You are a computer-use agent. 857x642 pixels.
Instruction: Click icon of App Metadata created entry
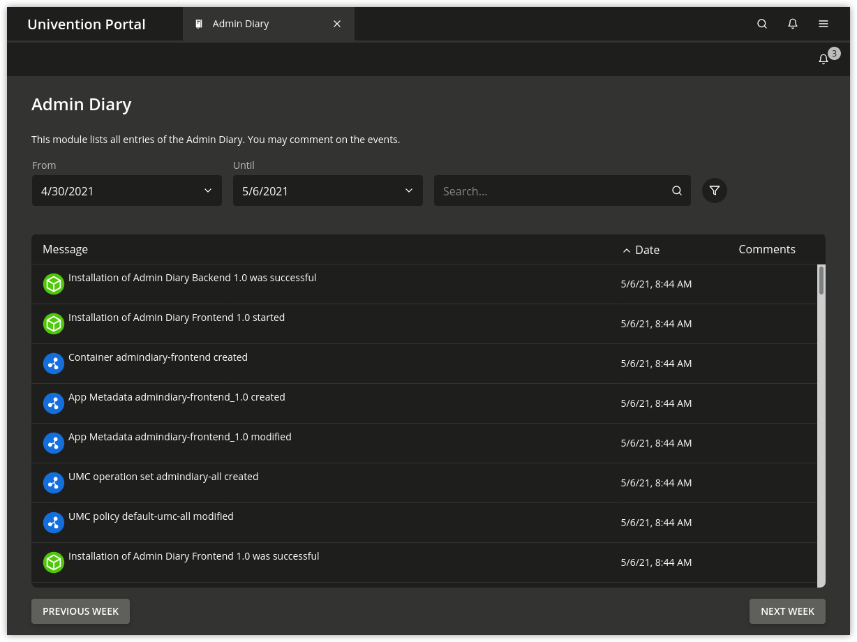(x=54, y=403)
